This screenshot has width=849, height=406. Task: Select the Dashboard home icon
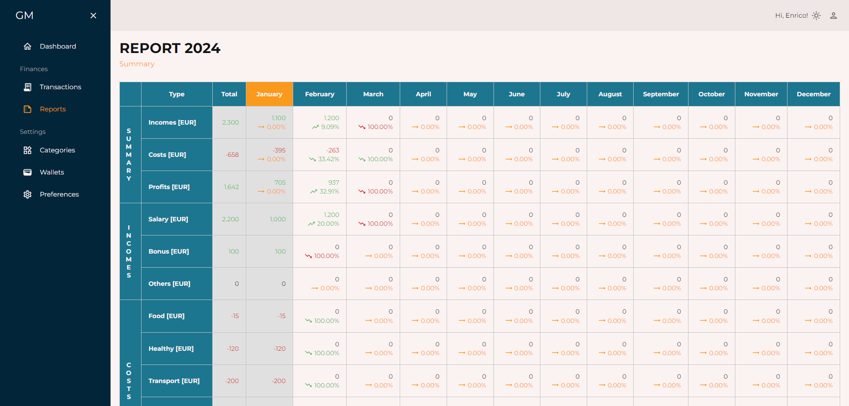[x=27, y=46]
